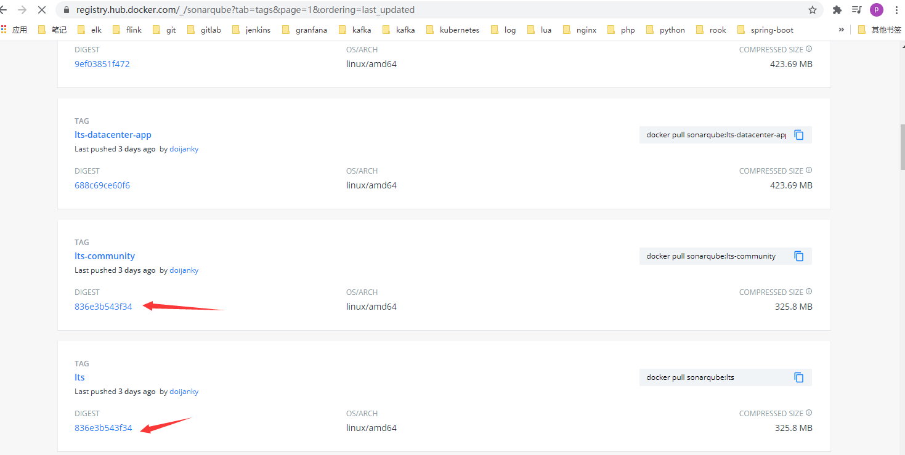Open 其他书签 bookmarks folder
This screenshot has width=905, height=455.
tap(879, 30)
